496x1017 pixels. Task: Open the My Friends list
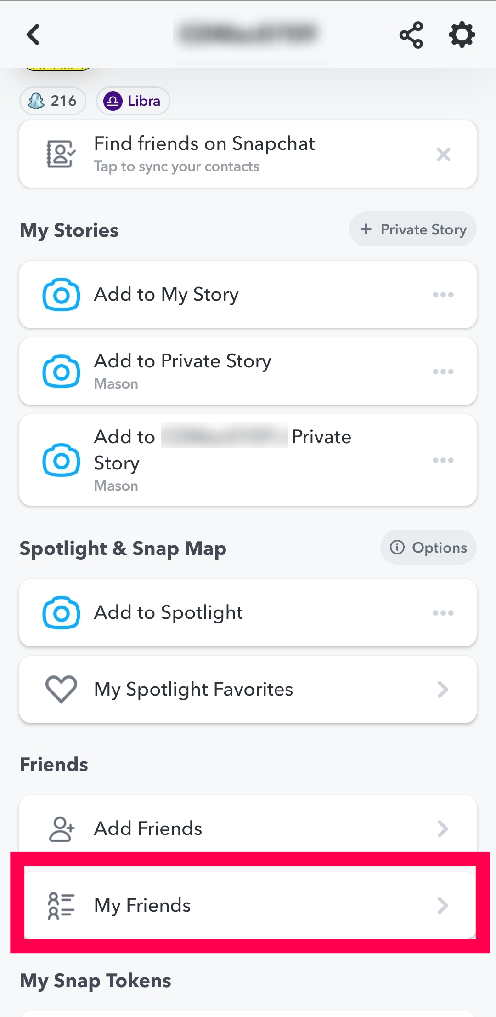point(248,905)
